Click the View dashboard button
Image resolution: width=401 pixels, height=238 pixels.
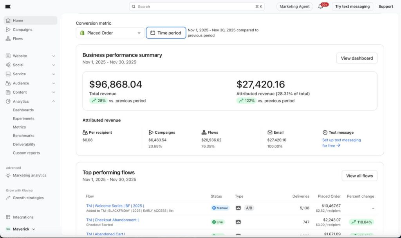[356, 58]
